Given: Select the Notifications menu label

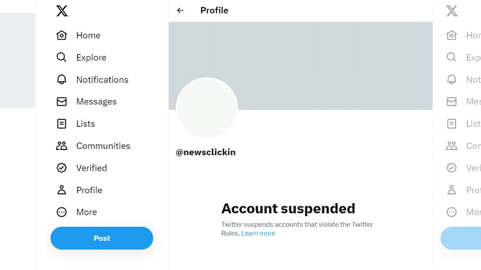Looking at the screenshot, I should [x=103, y=79].
